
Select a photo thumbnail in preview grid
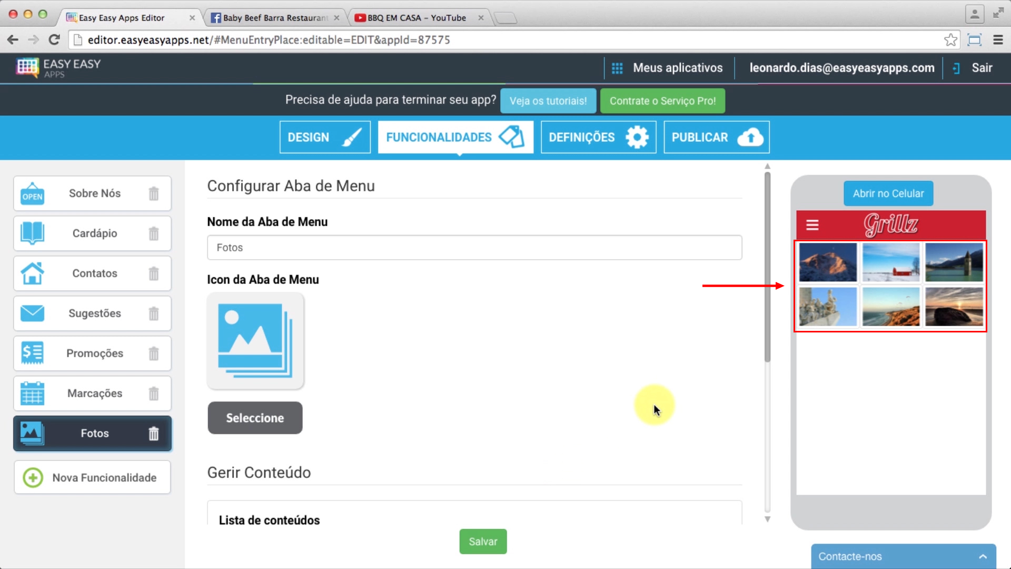[x=828, y=262]
